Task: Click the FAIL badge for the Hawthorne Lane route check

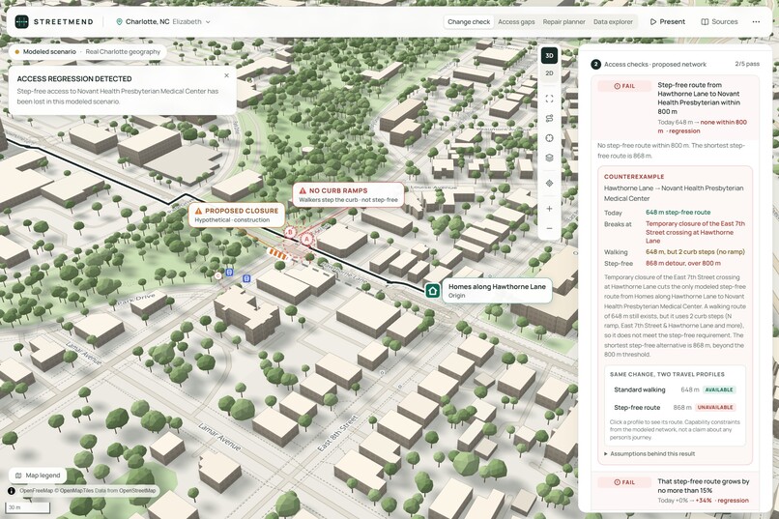Action: (624, 86)
